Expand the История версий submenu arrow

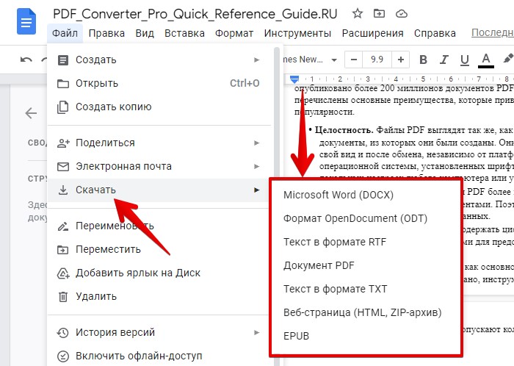click(257, 332)
